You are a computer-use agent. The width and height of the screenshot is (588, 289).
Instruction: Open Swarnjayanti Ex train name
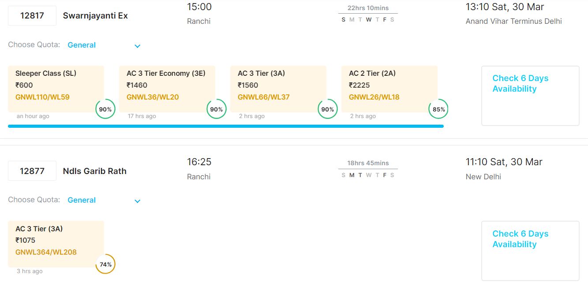(x=95, y=15)
